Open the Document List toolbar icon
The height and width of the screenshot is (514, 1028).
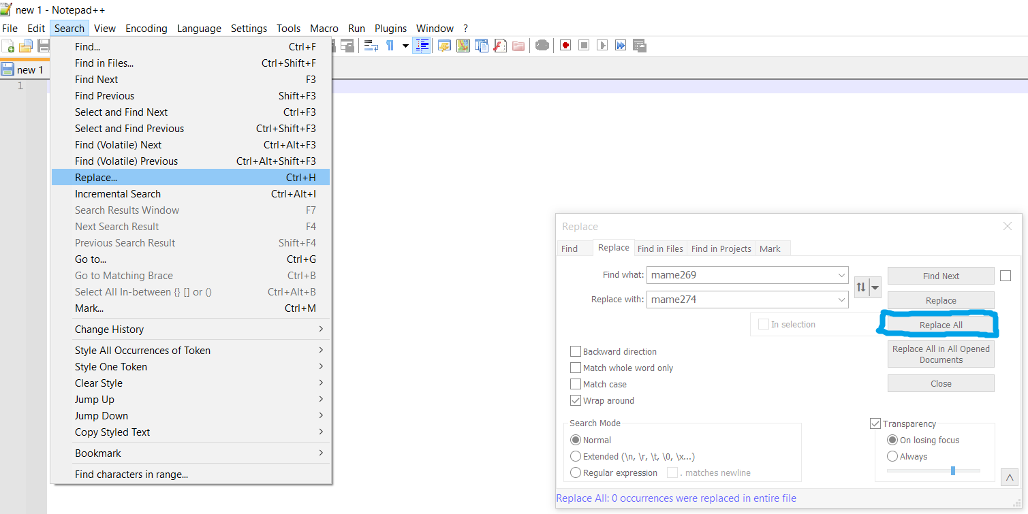tap(482, 46)
